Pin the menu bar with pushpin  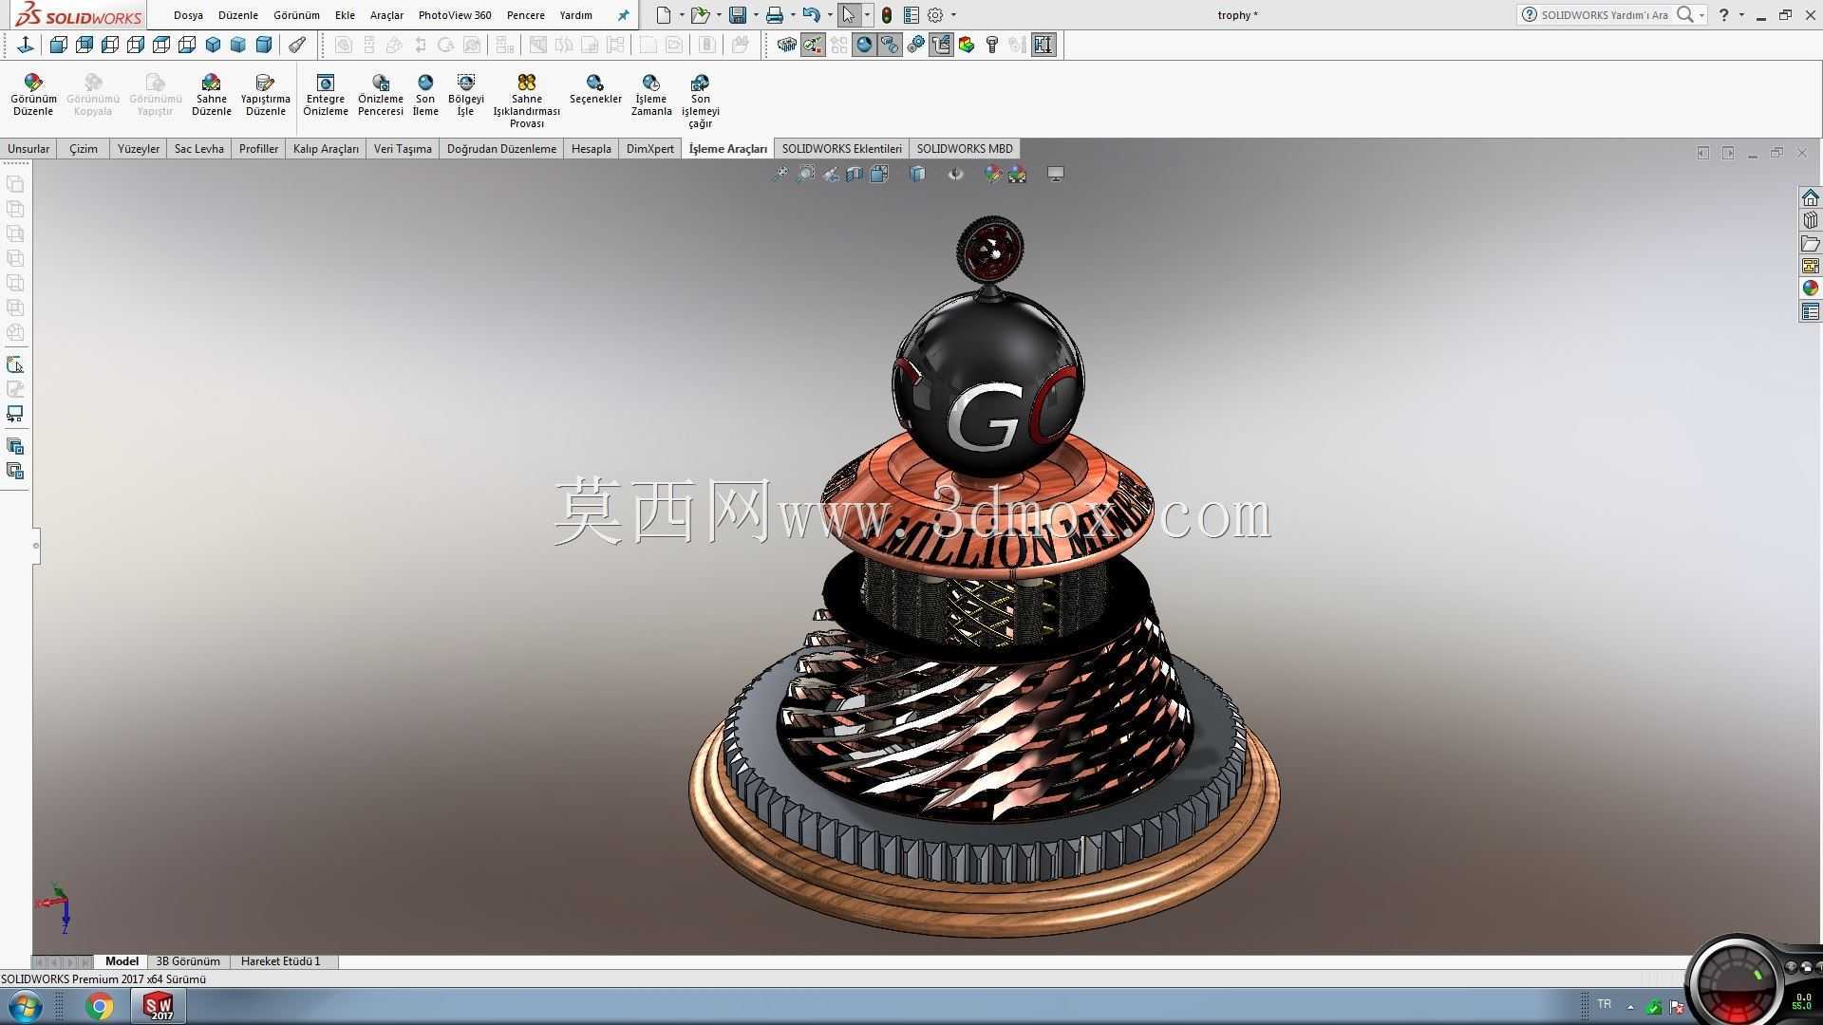[623, 15]
